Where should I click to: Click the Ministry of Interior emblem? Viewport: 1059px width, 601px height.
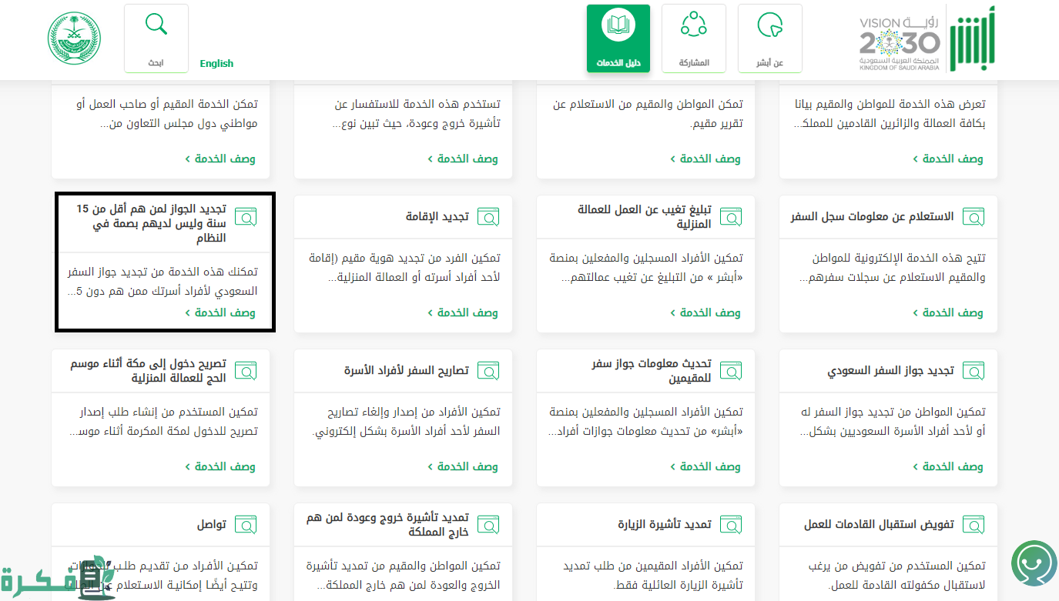(75, 38)
